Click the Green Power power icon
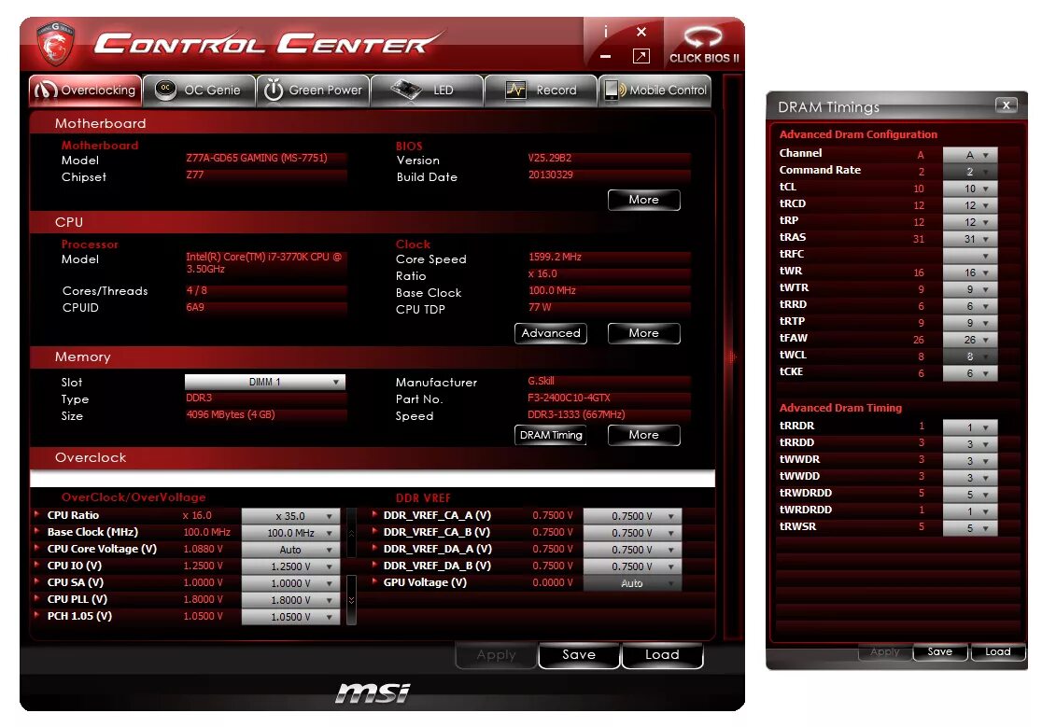Viewport: 1042px width, 727px height. (x=274, y=90)
